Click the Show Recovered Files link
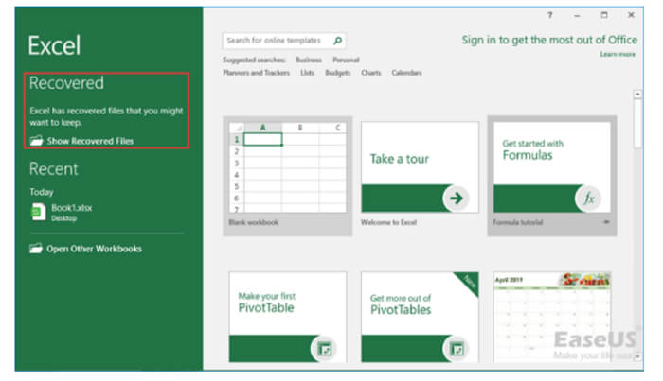Screen dimensions: 663x381 pos(90,141)
